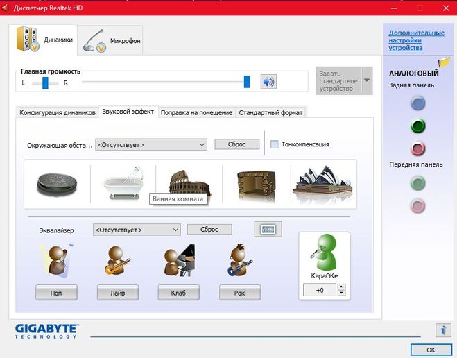This screenshot has height=358, width=457.
Task: Click the live guitarist equalizer icon
Action: pos(117,260)
